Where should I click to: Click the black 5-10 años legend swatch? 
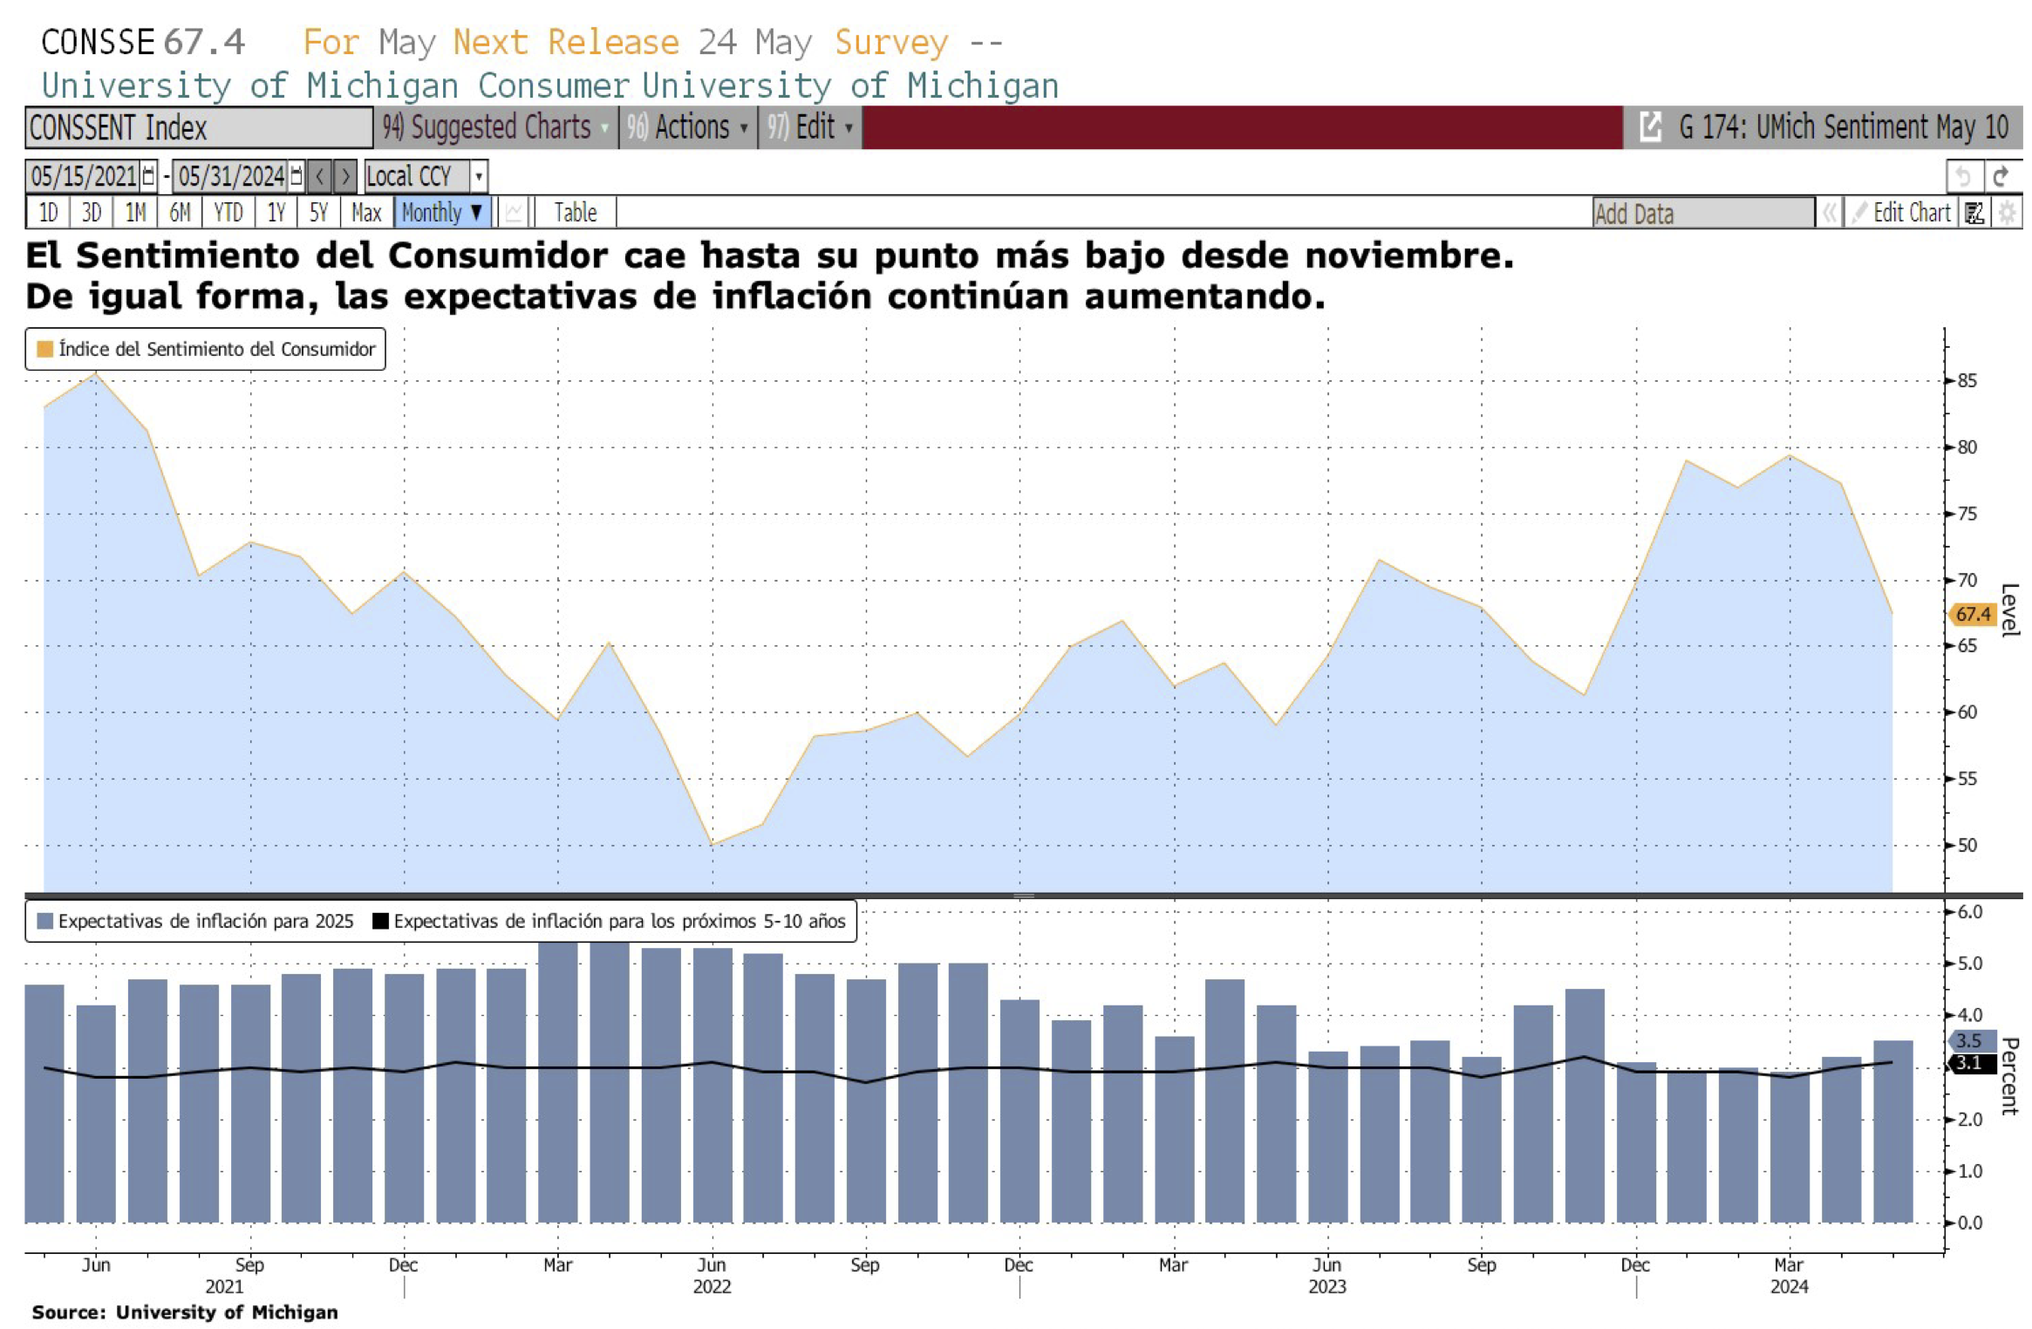click(380, 922)
